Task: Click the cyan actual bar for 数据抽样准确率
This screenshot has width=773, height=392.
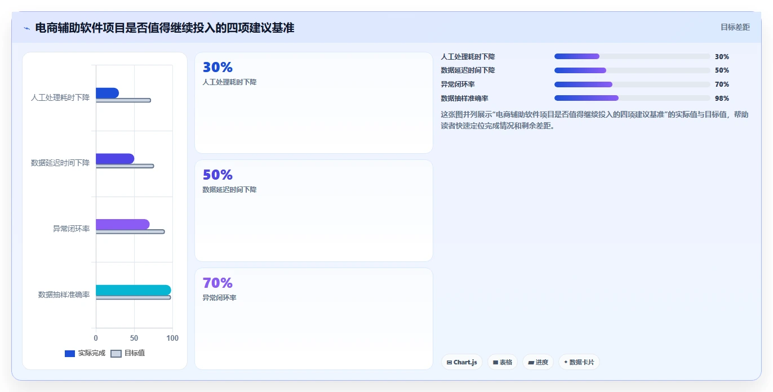Action: [133, 290]
